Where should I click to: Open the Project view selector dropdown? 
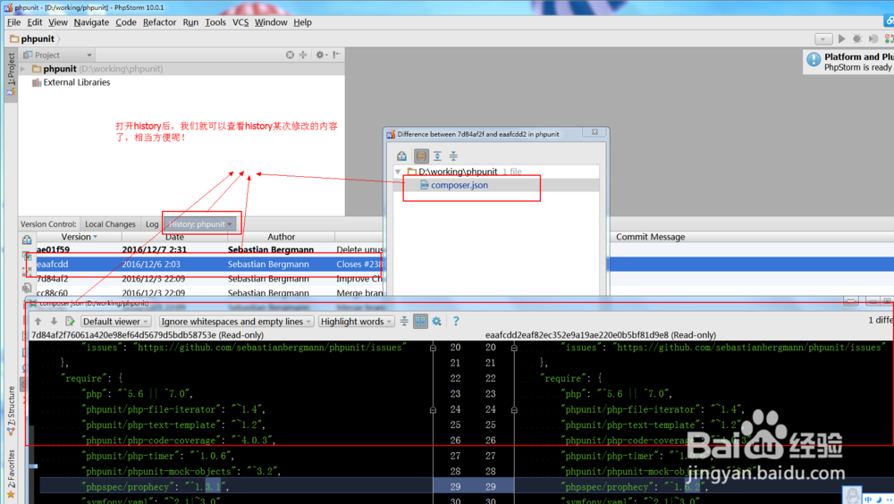coord(57,55)
